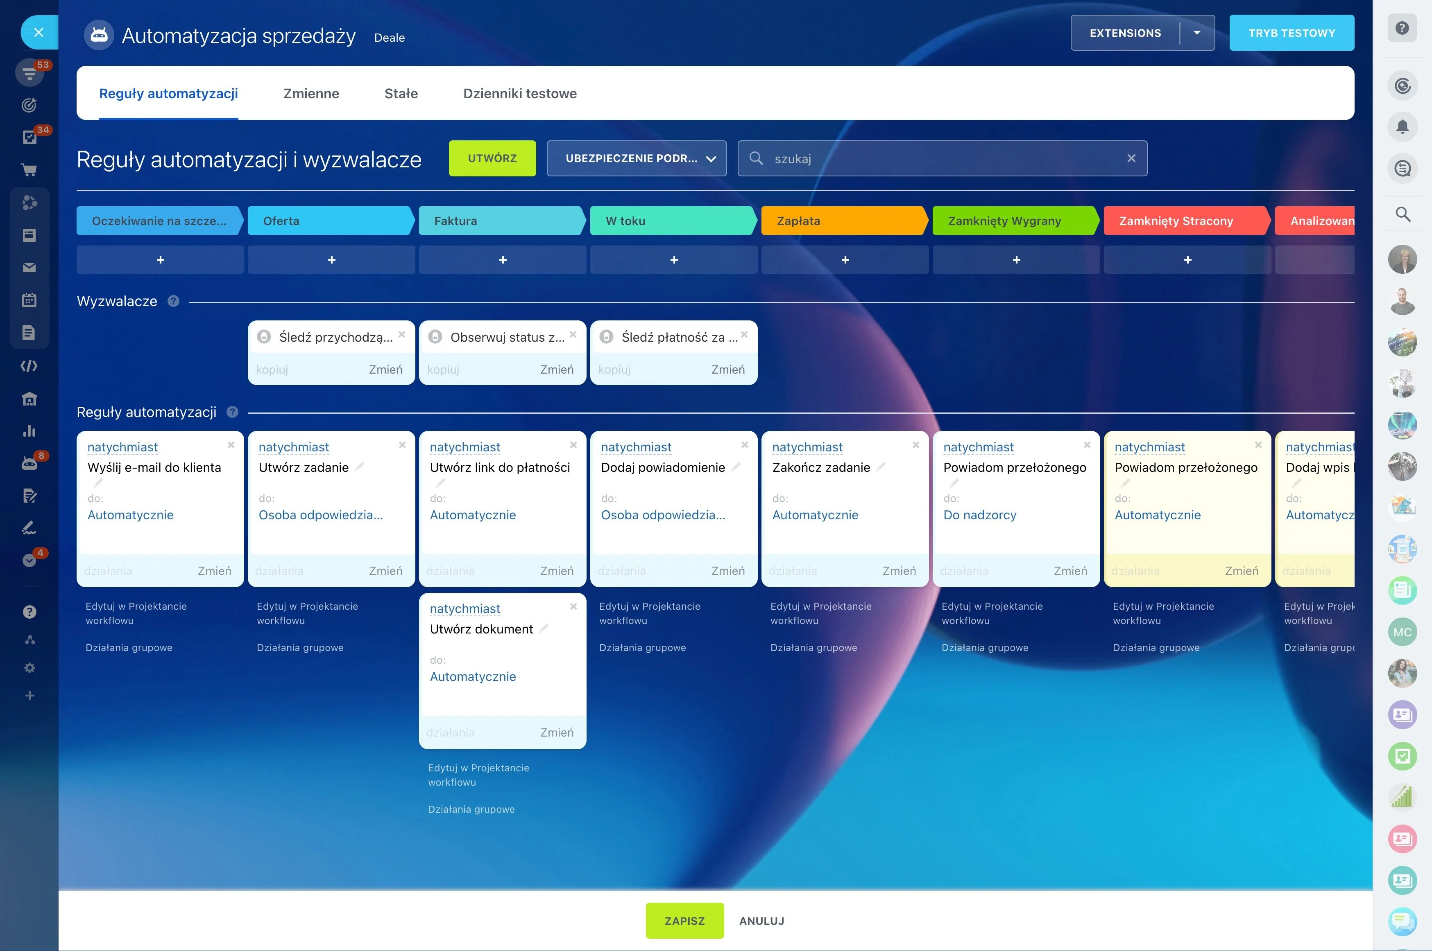Click the green Zapisz button
This screenshot has width=1432, height=951.
[685, 921]
